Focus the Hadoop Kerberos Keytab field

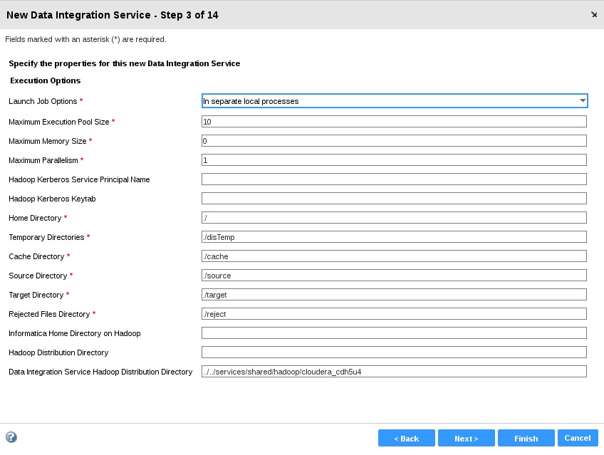point(394,199)
